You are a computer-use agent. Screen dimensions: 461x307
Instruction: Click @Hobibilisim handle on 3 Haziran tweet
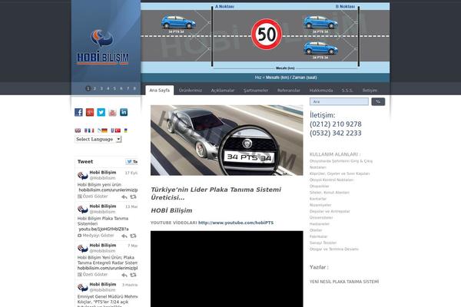click(x=102, y=290)
